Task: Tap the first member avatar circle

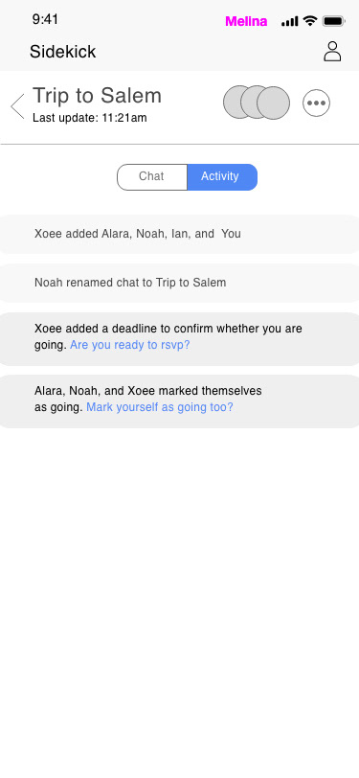Action: click(x=239, y=103)
